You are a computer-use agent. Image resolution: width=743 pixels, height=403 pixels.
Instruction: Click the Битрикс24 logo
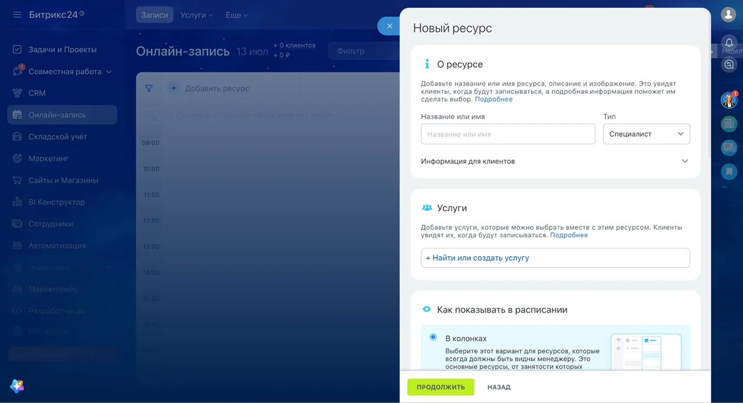click(x=56, y=15)
